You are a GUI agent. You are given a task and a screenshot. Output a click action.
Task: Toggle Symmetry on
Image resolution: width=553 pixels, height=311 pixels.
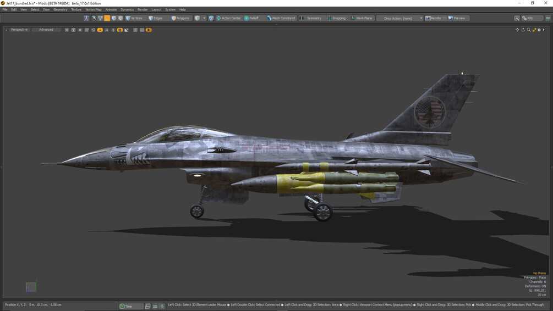[311, 18]
